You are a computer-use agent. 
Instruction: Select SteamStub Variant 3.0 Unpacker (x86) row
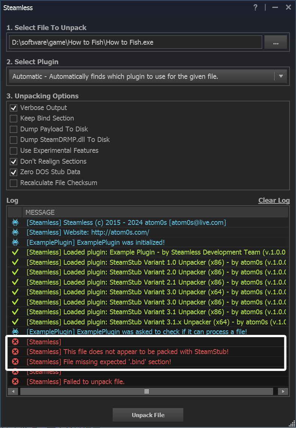[148, 302]
